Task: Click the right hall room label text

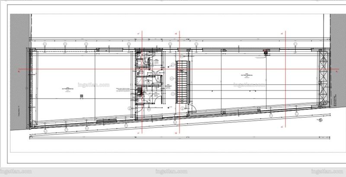Action: point(247,76)
